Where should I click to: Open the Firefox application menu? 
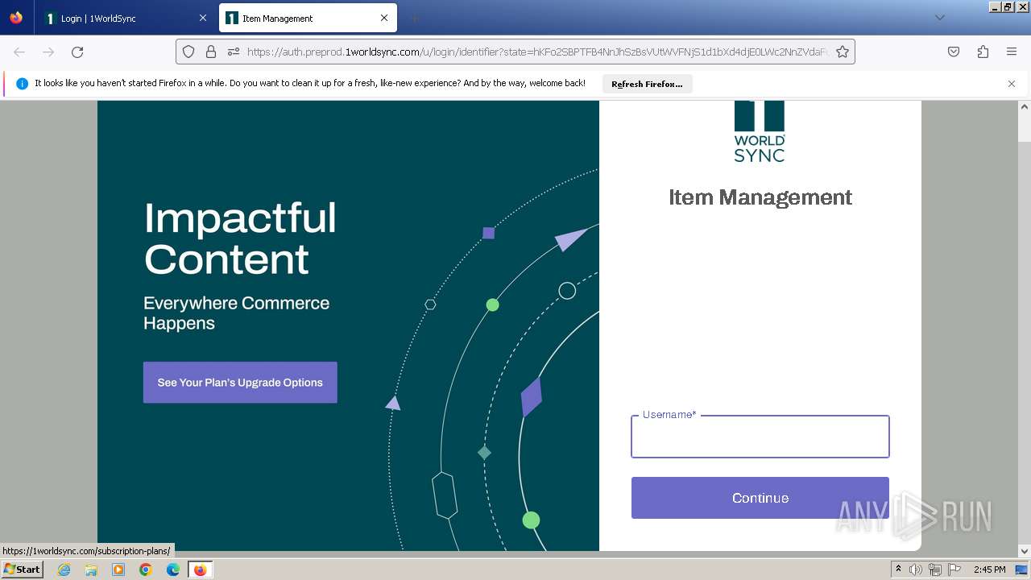pos(1012,52)
